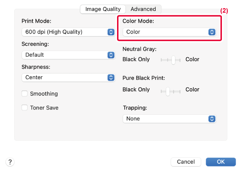Click the Cancel button

pyautogui.click(x=186, y=162)
